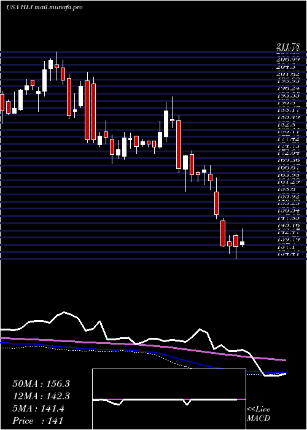Select the '5MA : 141.4' readout
This screenshot has width=307, height=430.
38,408
